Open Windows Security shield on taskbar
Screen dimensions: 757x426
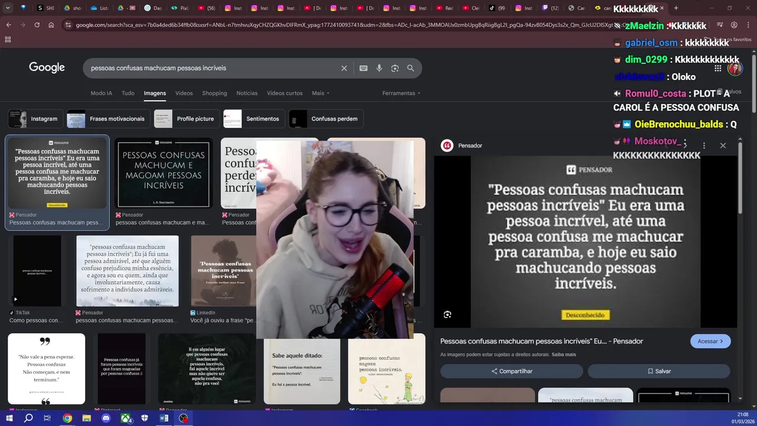click(x=145, y=418)
